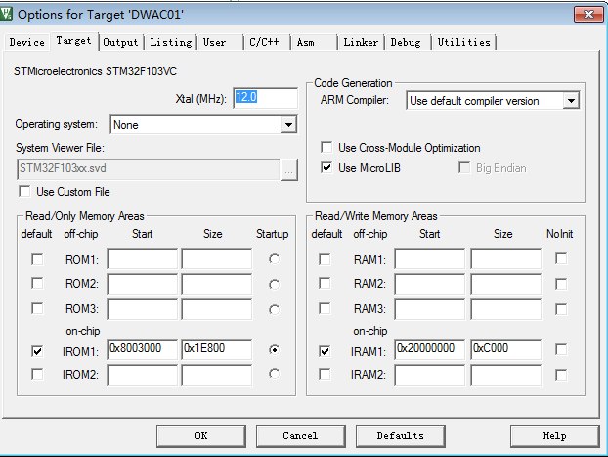This screenshot has width=608, height=457.
Task: Select the IROM1 Startup radio button
Action: tap(274, 349)
